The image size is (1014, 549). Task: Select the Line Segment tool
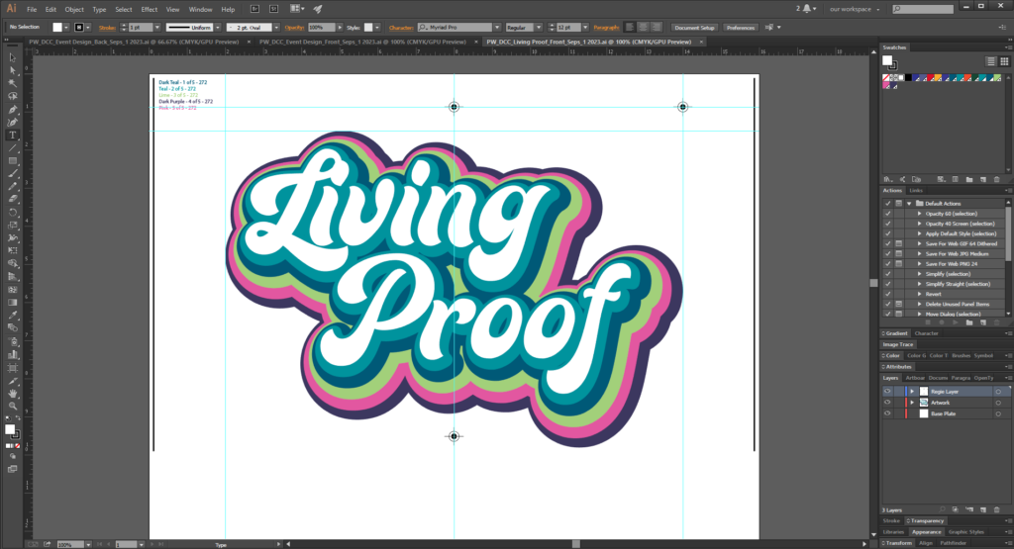coord(12,148)
